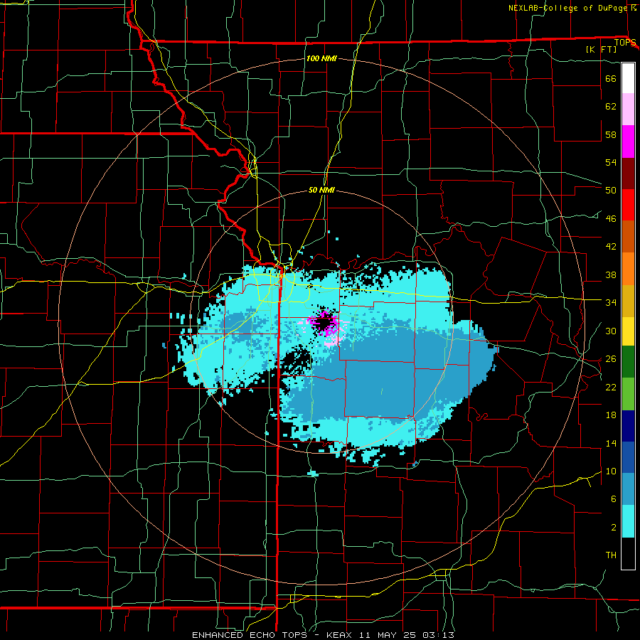
Task: Click the legend value 6
Action: coord(614,500)
